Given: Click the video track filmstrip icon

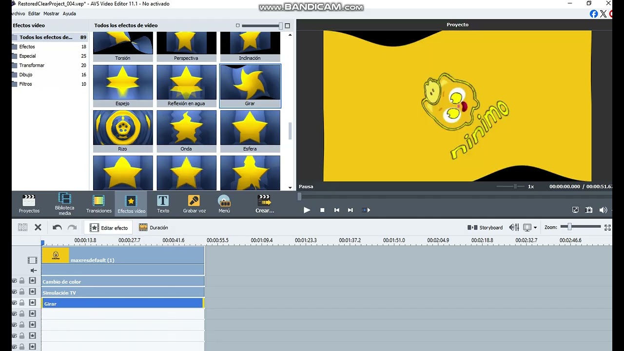Looking at the screenshot, I should [x=32, y=260].
